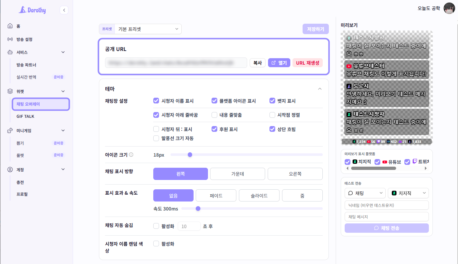Collapse the 미니게임 sidebar group

coord(63,130)
